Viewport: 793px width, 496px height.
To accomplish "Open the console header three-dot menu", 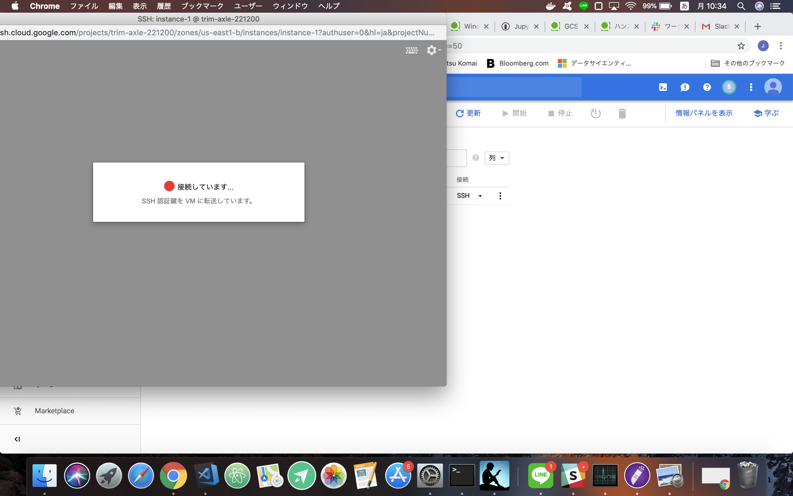I will click(x=751, y=87).
